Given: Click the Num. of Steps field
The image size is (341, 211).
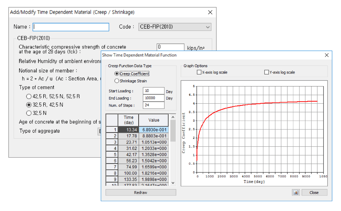Looking at the screenshot, I should point(154,105).
